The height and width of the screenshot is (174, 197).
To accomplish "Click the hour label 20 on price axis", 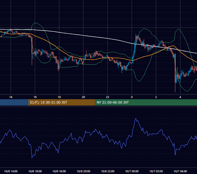I will click(83, 97).
